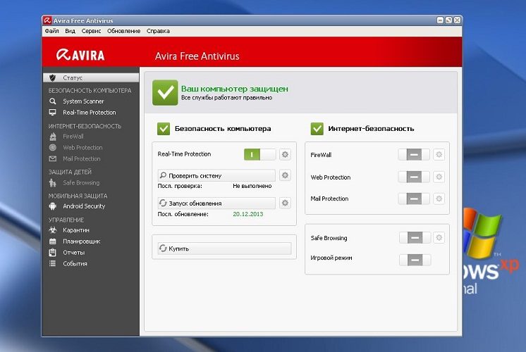Minimize the Avira Free Antivirus window
This screenshot has width=526, height=352.
click(x=440, y=20)
